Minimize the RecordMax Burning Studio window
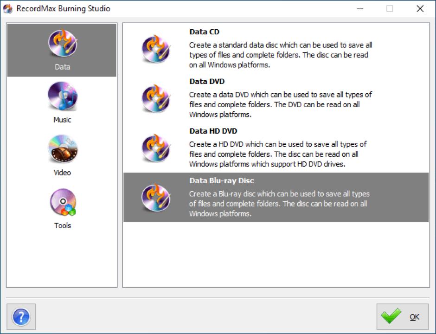Screen dimensions: 436x334 pyautogui.click(x=360, y=9)
